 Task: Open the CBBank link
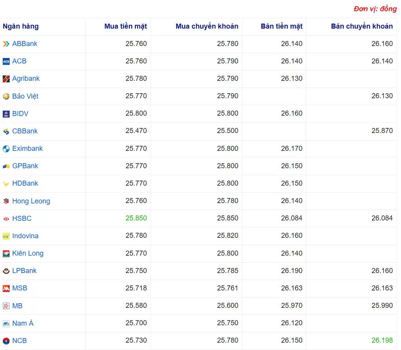click(x=25, y=131)
